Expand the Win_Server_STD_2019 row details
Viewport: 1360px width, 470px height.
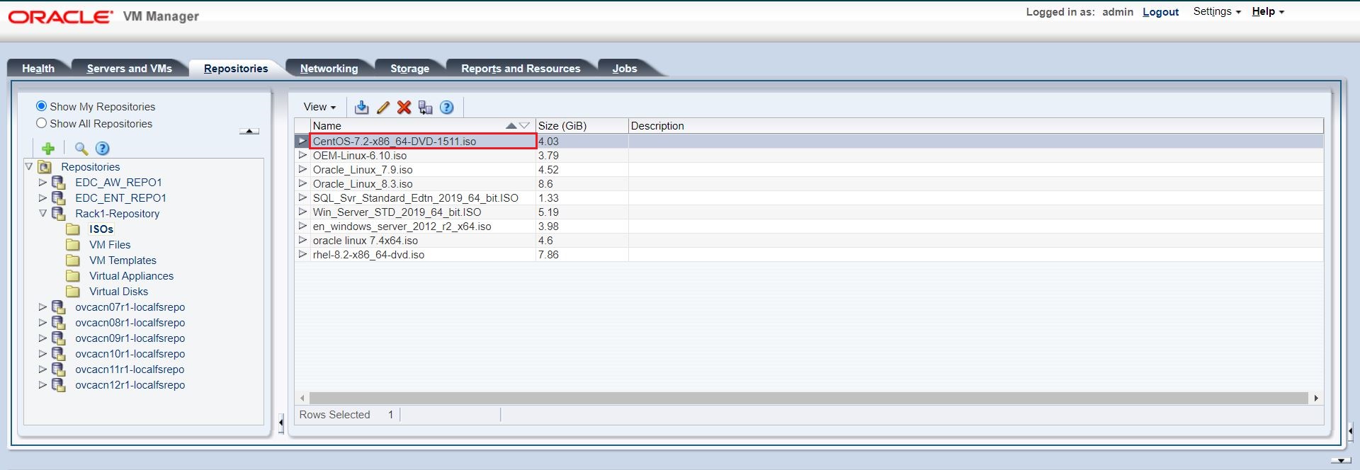(302, 212)
